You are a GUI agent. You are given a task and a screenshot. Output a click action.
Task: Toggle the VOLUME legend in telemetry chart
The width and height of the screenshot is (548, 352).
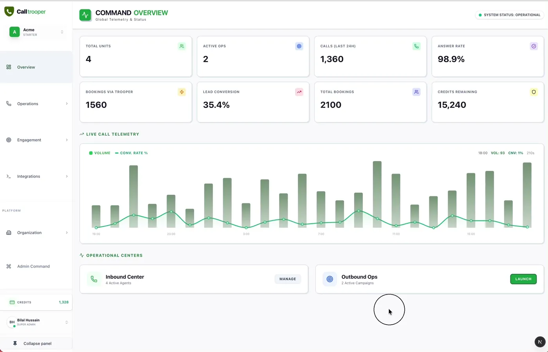[99, 153]
